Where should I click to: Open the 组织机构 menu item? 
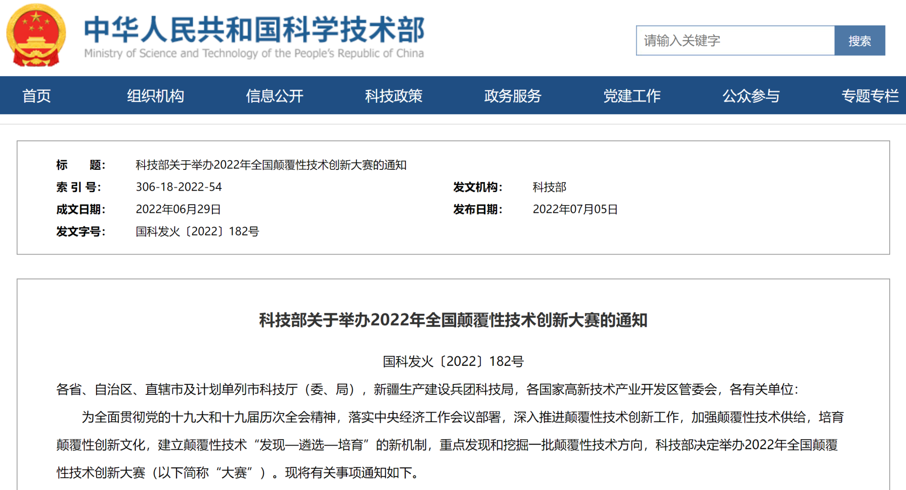[155, 96]
